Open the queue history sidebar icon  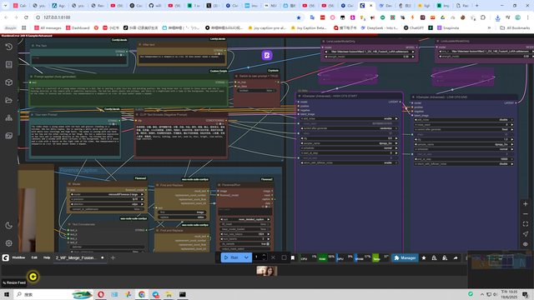coord(9,47)
